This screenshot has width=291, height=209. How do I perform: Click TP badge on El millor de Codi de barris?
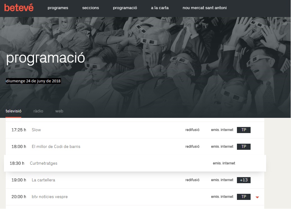tap(244, 146)
